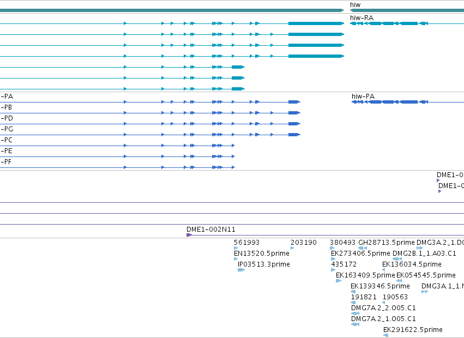The width and height of the screenshot is (464, 338).
Task: Select EST feature 435172
Action: (x=344, y=264)
